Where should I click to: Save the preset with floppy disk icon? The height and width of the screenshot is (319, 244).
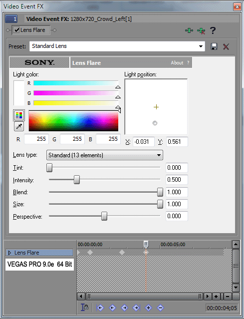tap(214, 46)
